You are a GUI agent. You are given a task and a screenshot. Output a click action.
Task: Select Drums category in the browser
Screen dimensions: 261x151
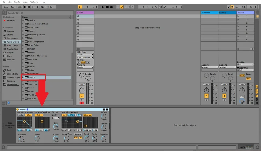pos(10,35)
